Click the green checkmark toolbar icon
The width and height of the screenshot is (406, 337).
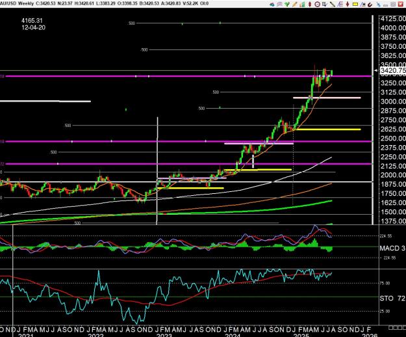point(287,4)
